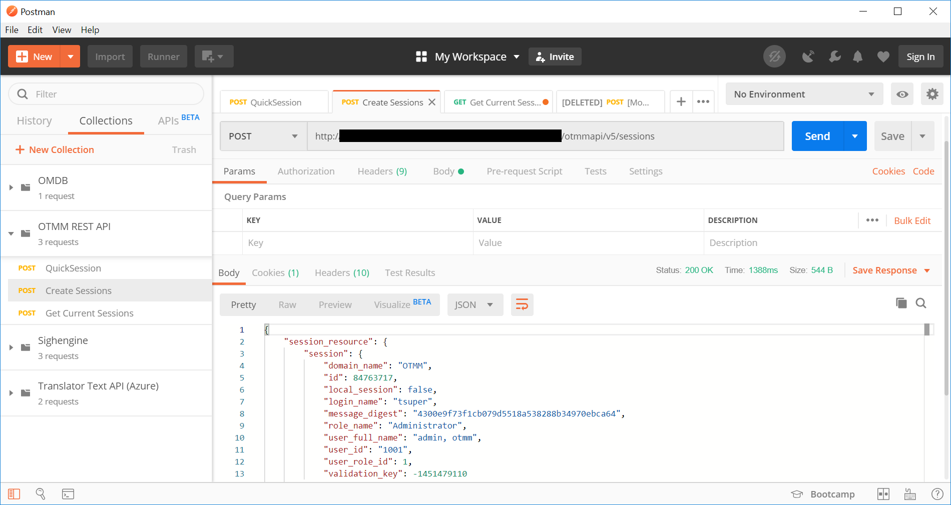Toggle the SSL certificate verification icon
The height and width of the screenshot is (505, 951).
pos(774,56)
